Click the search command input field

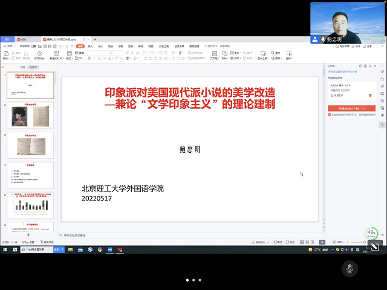[218, 46]
